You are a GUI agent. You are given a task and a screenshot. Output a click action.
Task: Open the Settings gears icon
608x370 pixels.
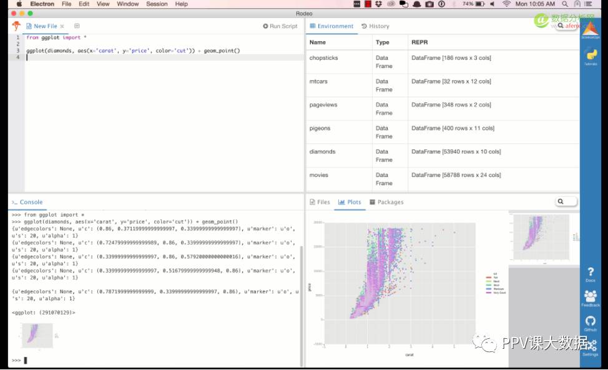pyautogui.click(x=591, y=347)
